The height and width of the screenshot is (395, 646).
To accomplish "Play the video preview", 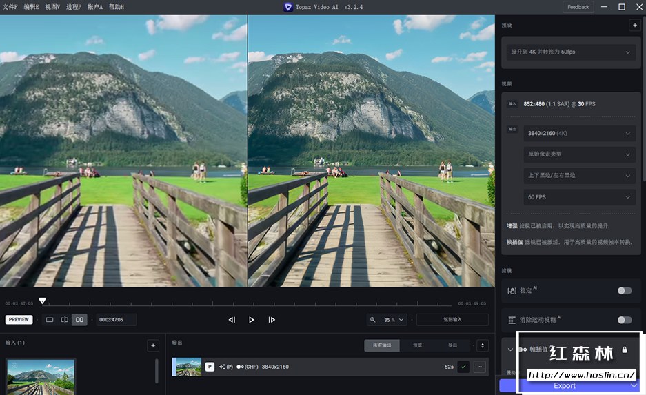I will coord(252,320).
